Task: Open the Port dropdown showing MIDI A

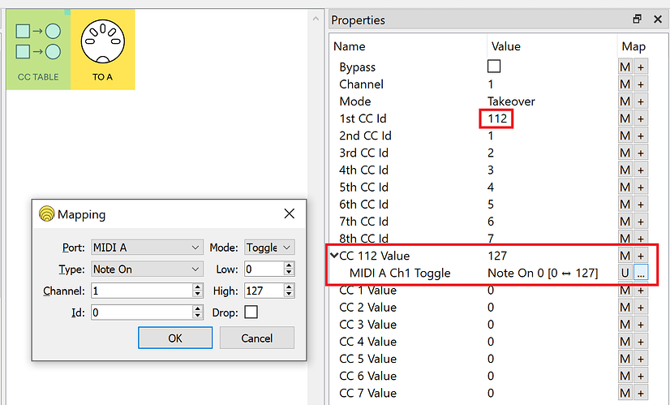Action: (x=147, y=248)
